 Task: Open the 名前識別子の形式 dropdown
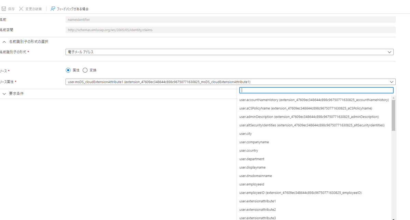pos(229,52)
